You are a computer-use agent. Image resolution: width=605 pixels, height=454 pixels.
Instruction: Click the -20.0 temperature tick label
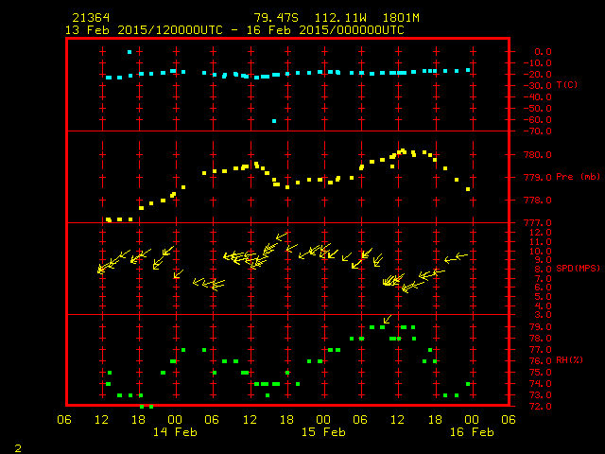pos(538,74)
